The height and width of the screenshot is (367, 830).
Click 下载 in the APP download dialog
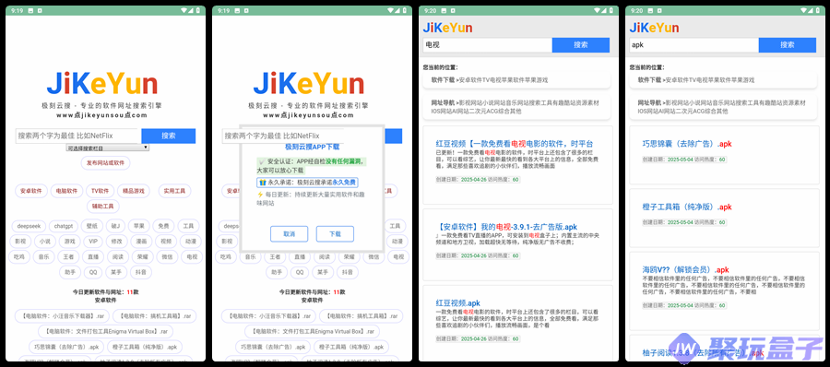pos(335,233)
